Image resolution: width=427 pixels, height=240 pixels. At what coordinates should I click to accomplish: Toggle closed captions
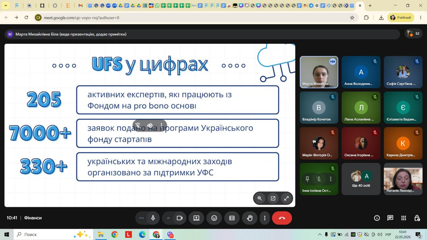tap(232, 218)
